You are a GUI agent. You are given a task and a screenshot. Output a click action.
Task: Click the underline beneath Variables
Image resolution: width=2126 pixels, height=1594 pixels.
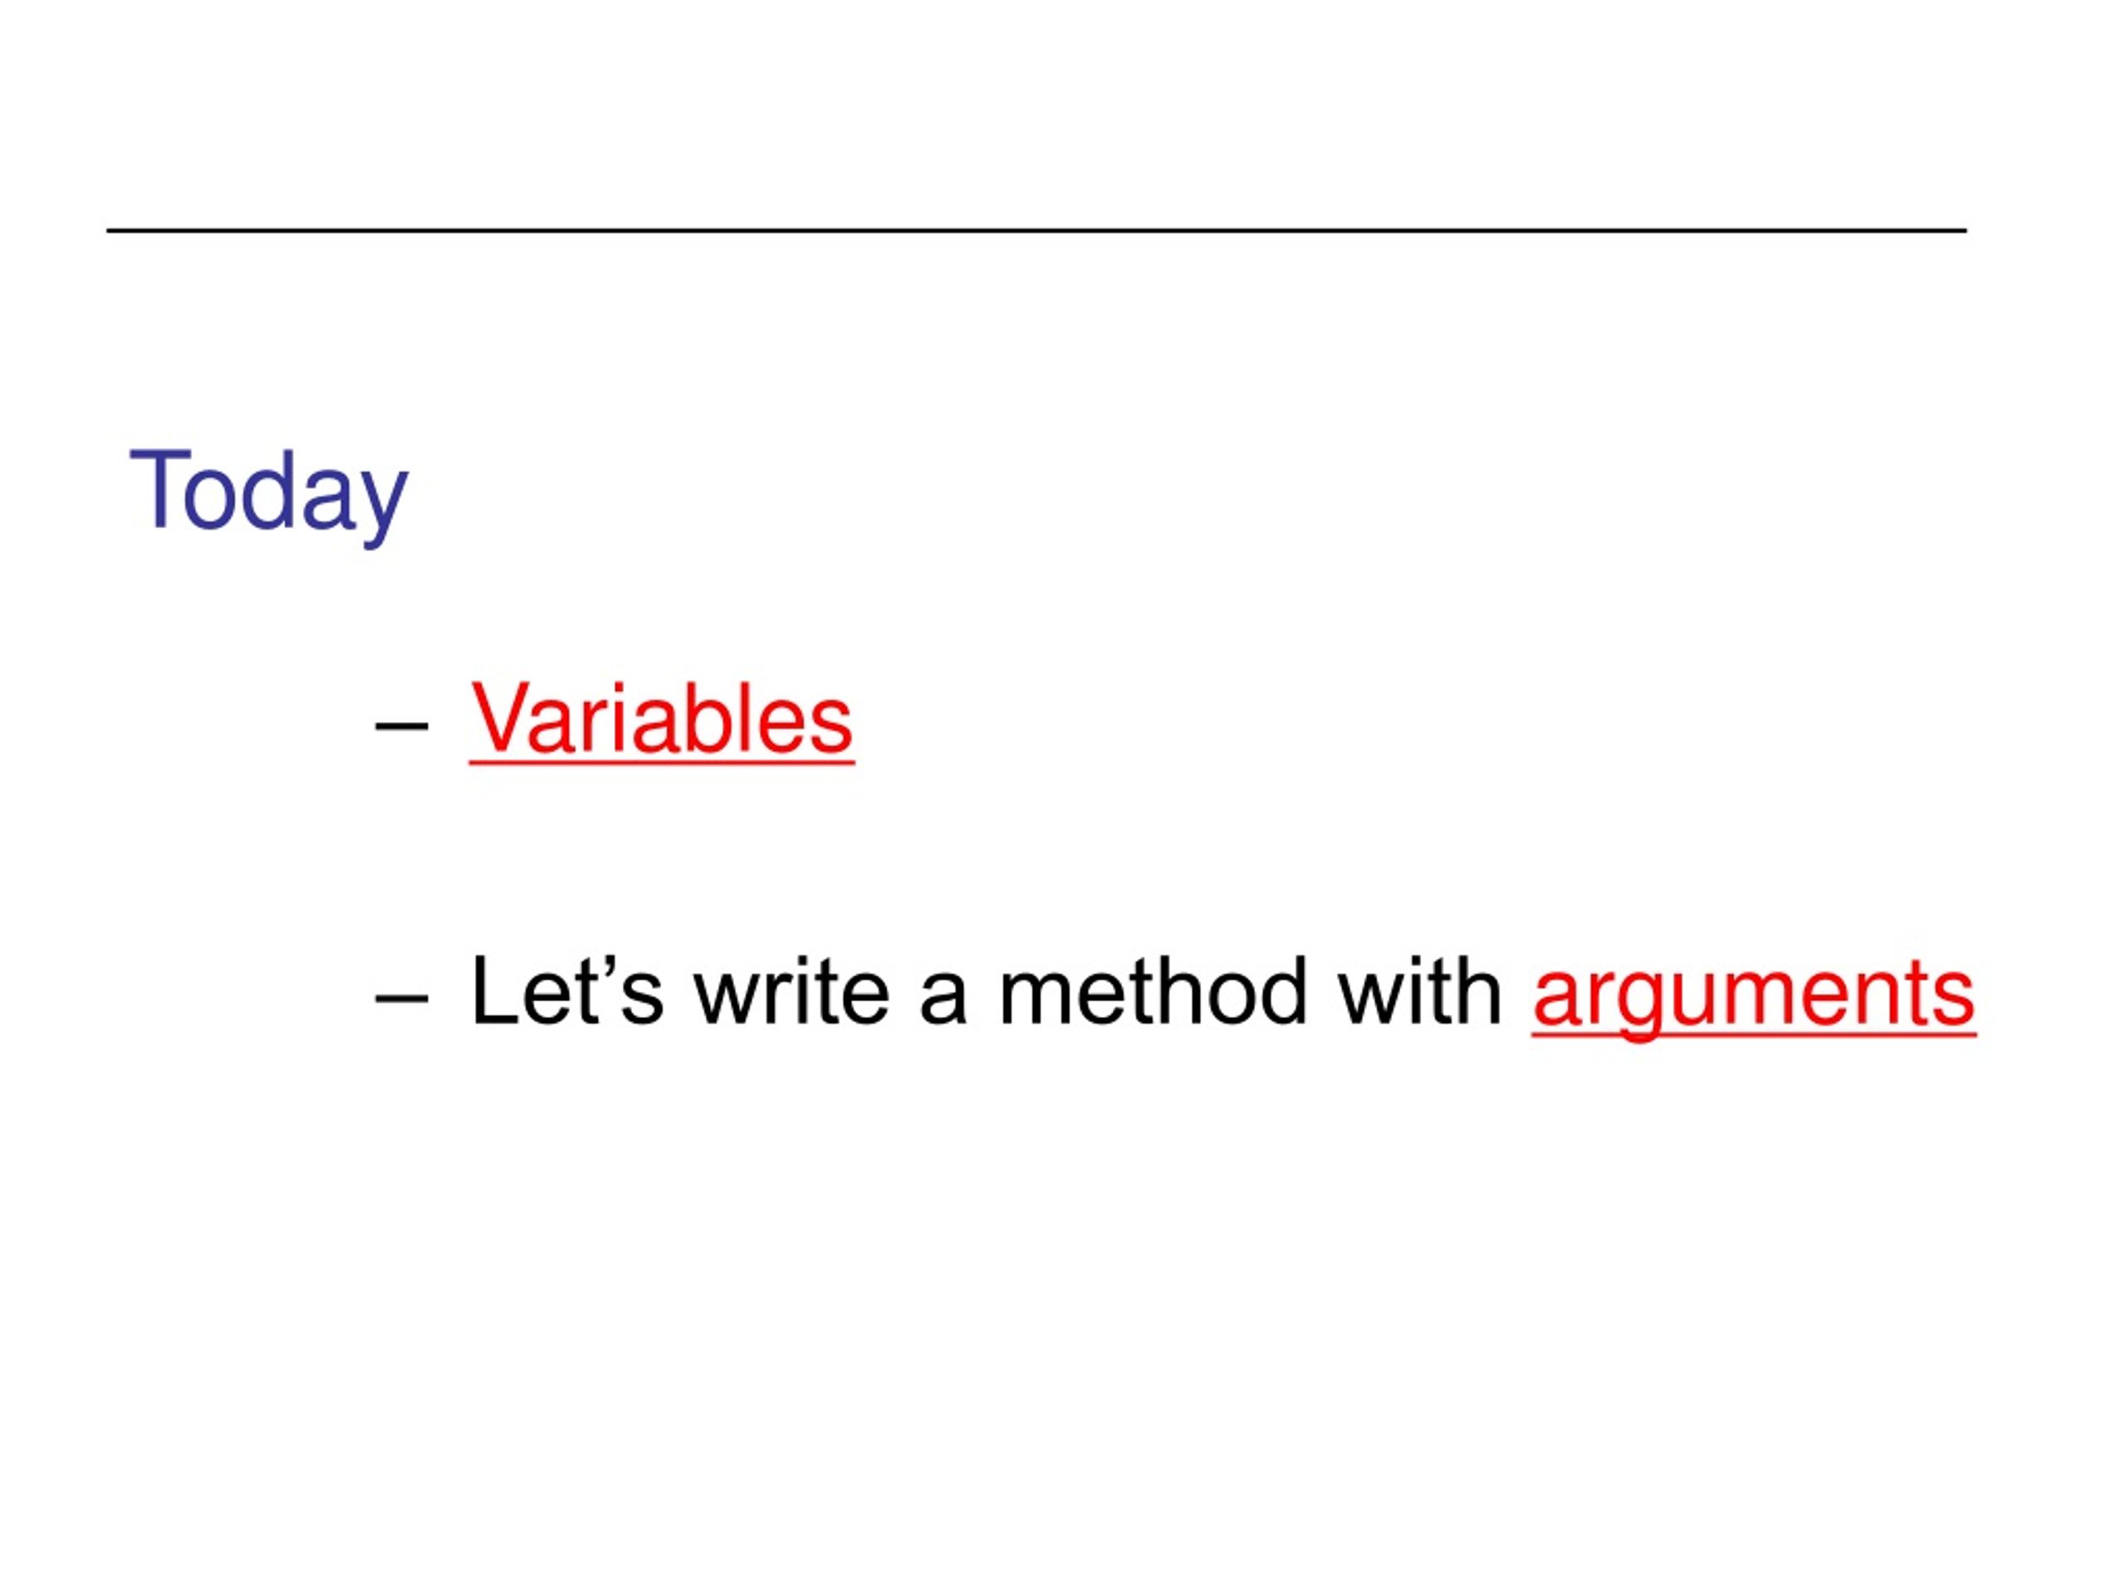[661, 764]
